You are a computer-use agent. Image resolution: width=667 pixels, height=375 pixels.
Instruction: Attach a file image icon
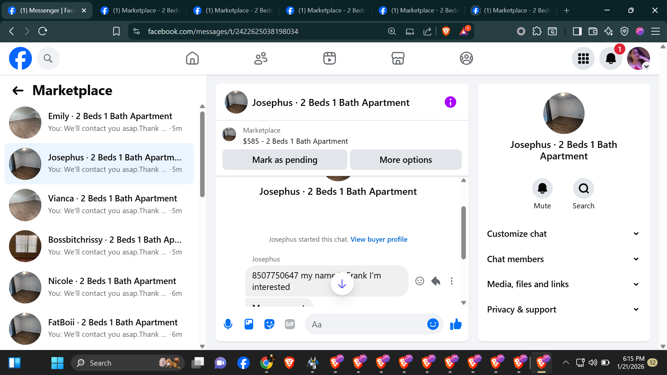249,324
